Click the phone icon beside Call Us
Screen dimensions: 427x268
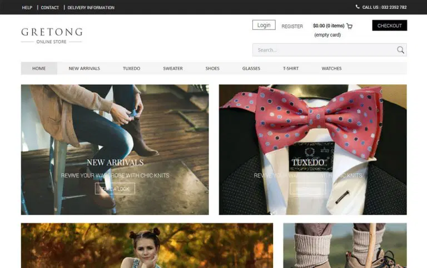pyautogui.click(x=358, y=7)
